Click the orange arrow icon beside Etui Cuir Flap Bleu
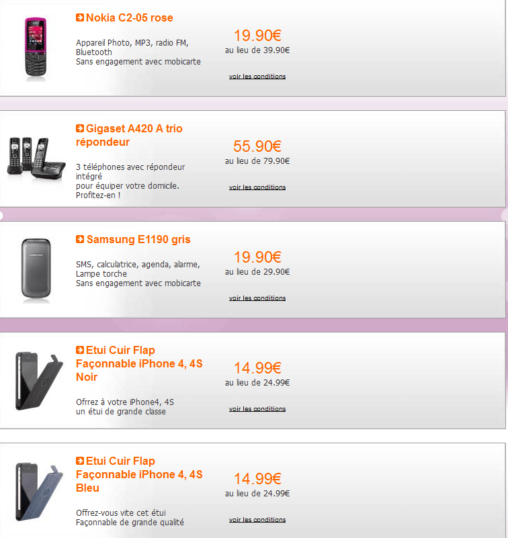The width and height of the screenshot is (508, 538). tap(80, 461)
